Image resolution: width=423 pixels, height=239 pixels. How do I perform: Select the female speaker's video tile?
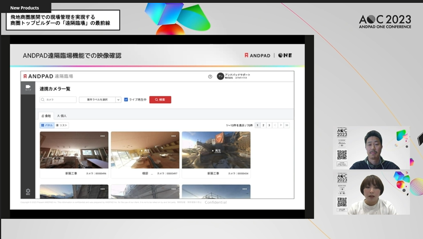pyautogui.click(x=371, y=193)
